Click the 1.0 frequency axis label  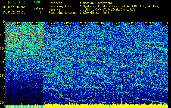click(2, 49)
